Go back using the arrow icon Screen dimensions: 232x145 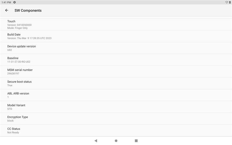(7, 10)
